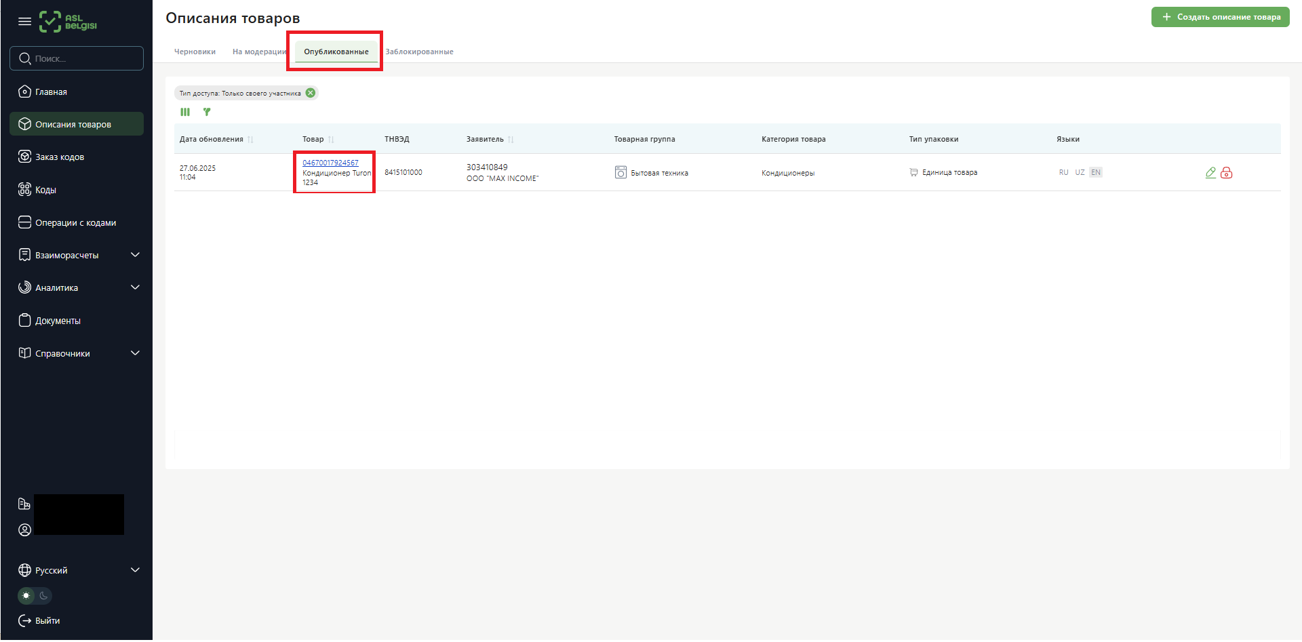The height and width of the screenshot is (642, 1302).
Task: Open Заказ кодов in sidebar
Action: (x=60, y=157)
